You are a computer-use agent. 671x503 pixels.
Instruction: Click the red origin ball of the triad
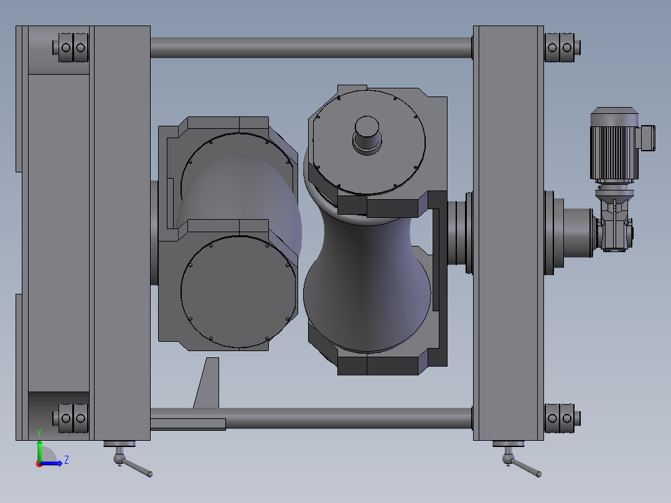coord(39,464)
